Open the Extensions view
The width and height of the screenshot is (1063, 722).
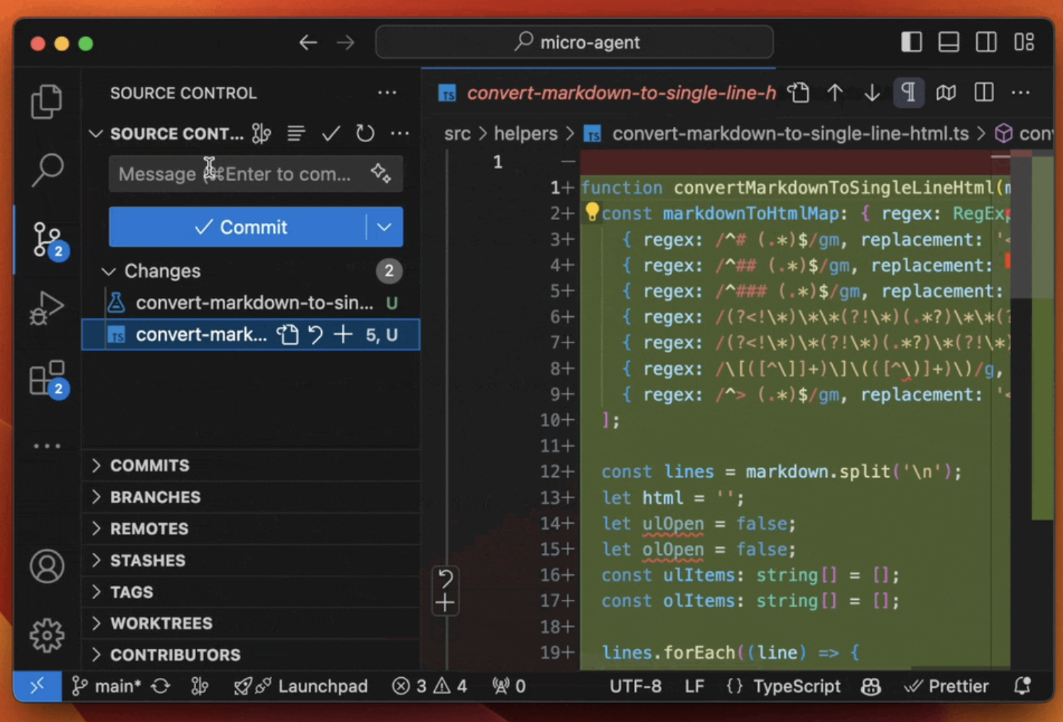47,377
